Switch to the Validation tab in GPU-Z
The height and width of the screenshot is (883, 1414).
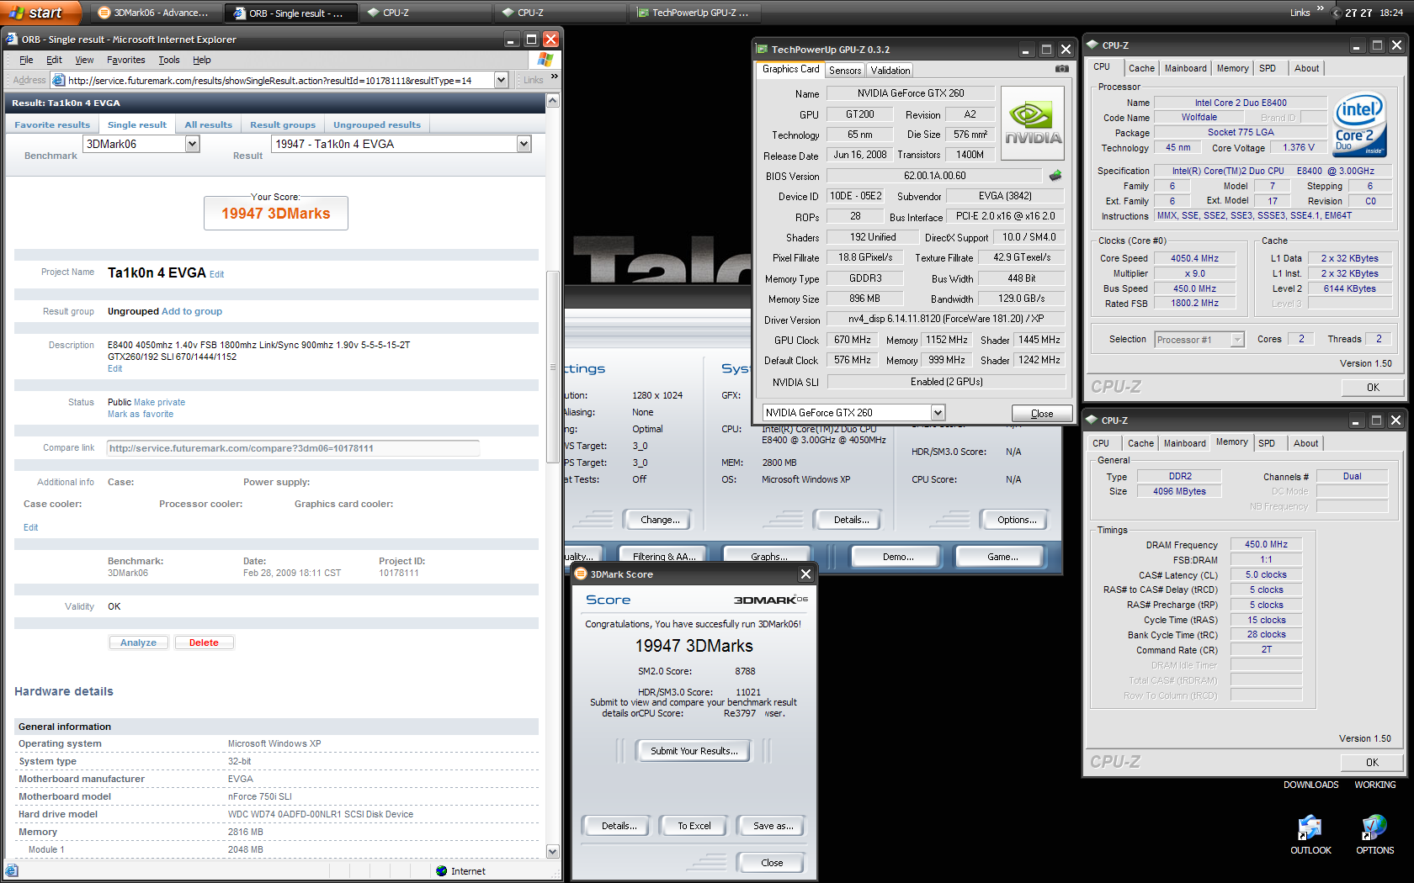tap(890, 71)
